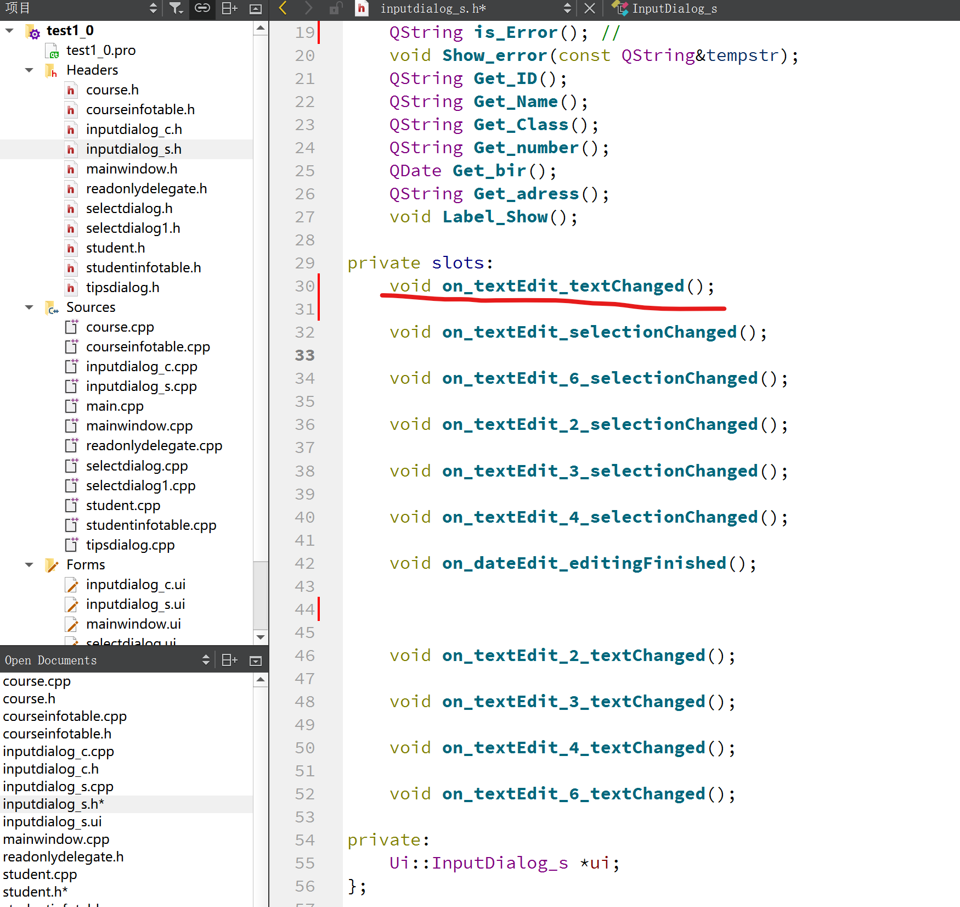
Task: Select tipsdialog.h header file
Action: pos(123,288)
